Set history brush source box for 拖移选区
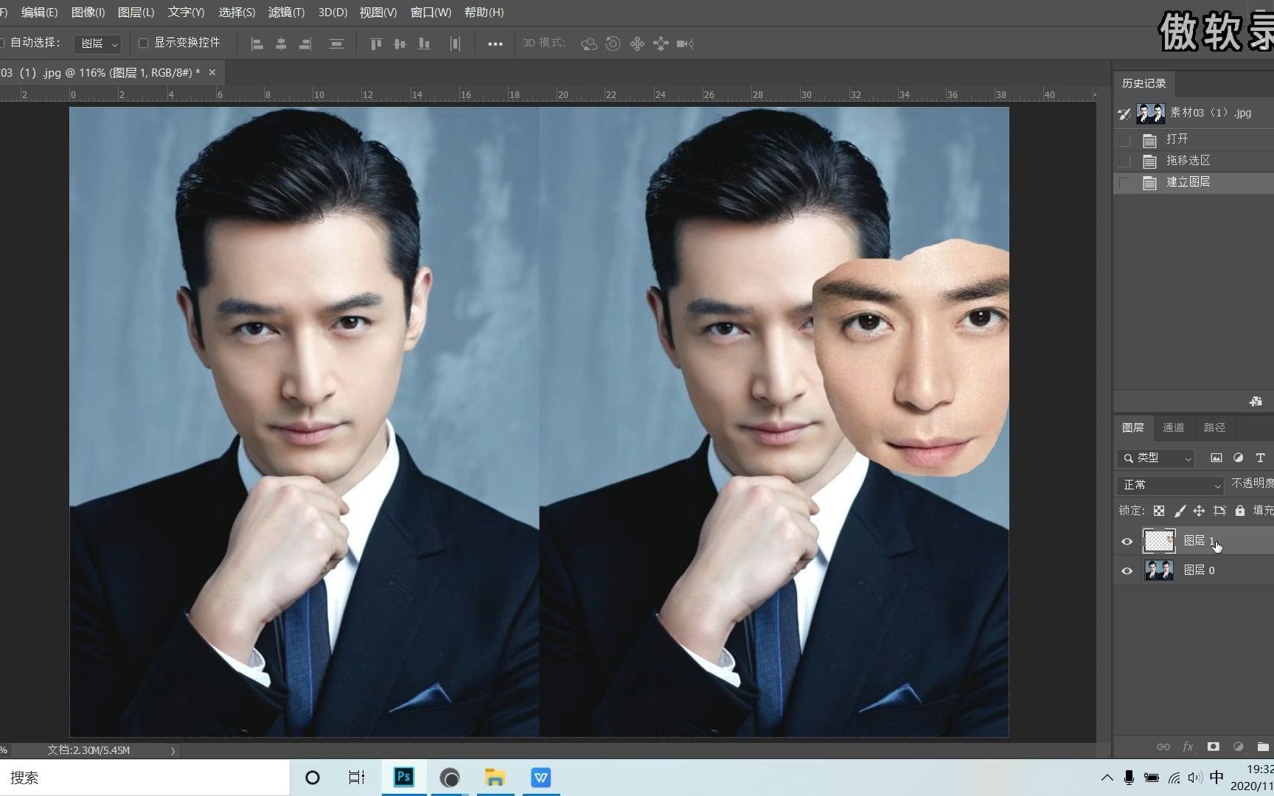1274x796 pixels. (1124, 161)
